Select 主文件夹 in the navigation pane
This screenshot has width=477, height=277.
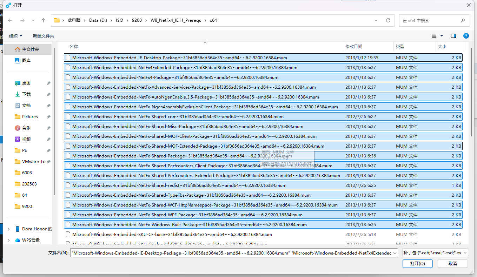click(27, 49)
